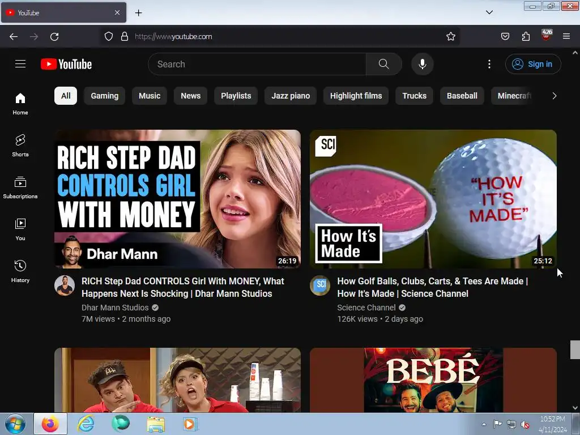Click the browser URL address bar
Viewport: 580px width, 435px height.
pyautogui.click(x=281, y=37)
